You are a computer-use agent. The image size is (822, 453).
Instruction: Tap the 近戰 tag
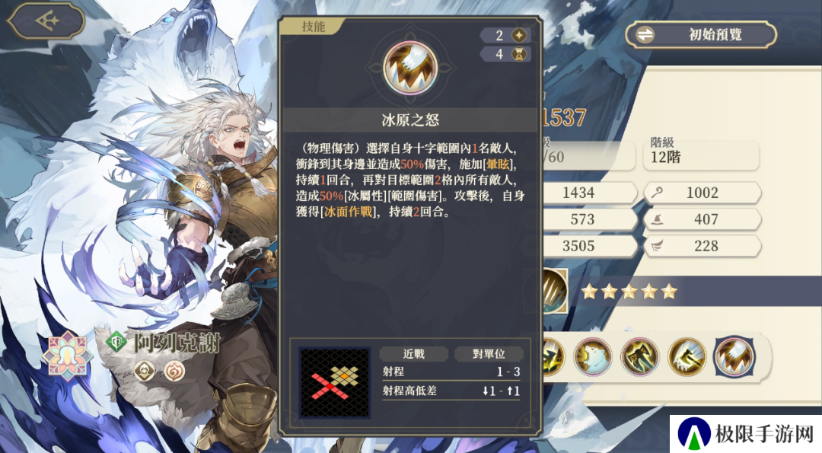pos(413,354)
